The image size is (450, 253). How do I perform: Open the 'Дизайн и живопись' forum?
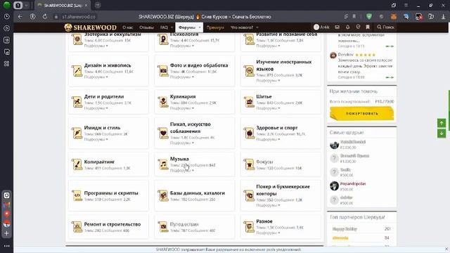pyautogui.click(x=108, y=65)
